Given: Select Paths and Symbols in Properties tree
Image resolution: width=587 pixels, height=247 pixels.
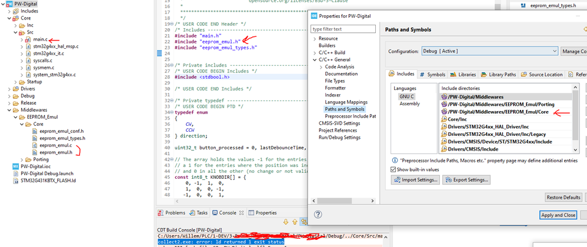Looking at the screenshot, I should pos(345,109).
